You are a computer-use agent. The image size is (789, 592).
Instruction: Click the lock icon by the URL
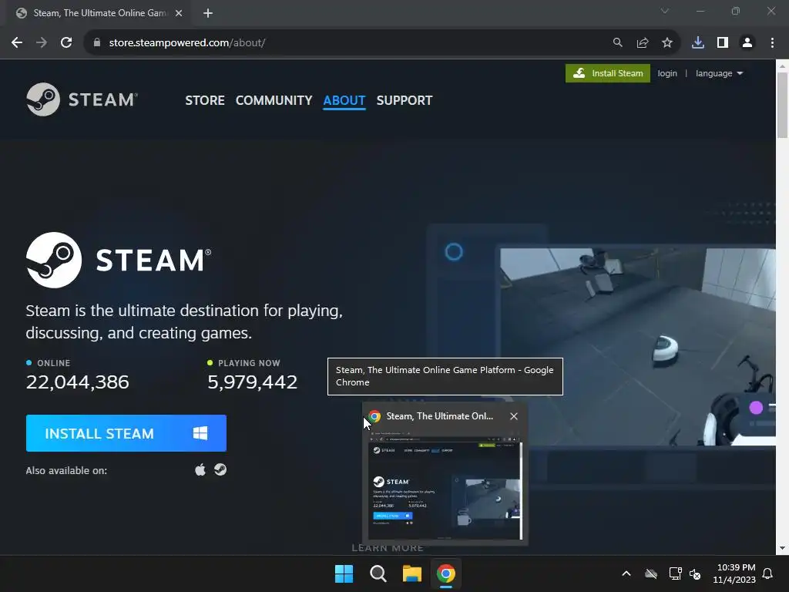click(97, 43)
